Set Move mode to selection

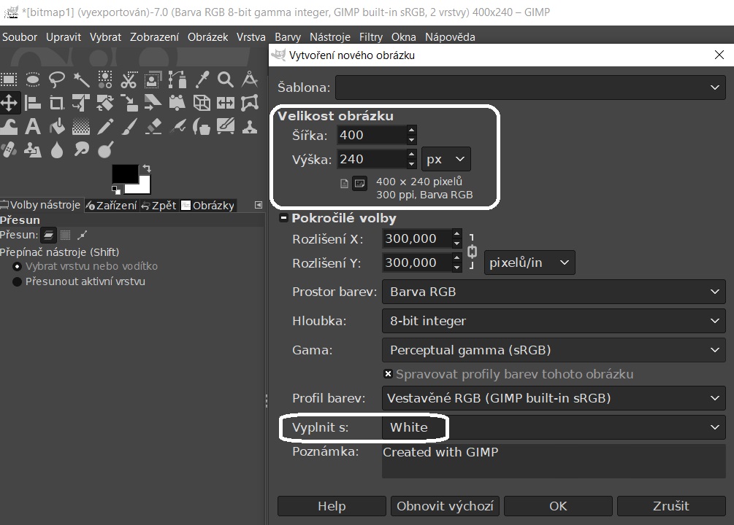66,235
